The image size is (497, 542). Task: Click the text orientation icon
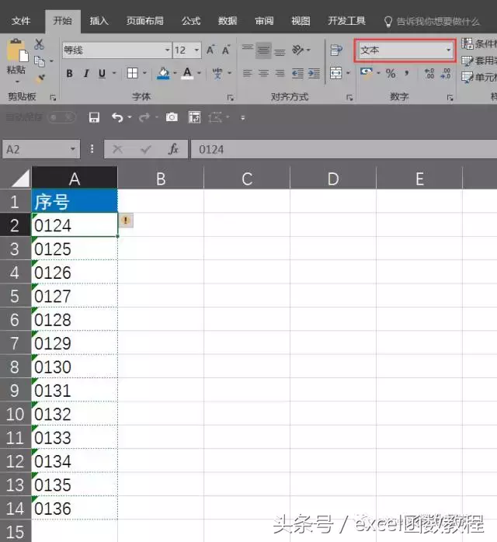(297, 50)
